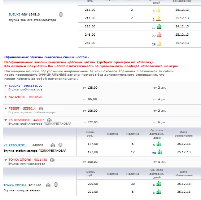Click 'Наличие' header in ТОЧКА ОПОРЫ table
The height and width of the screenshot is (200, 201).
pos(133,174)
